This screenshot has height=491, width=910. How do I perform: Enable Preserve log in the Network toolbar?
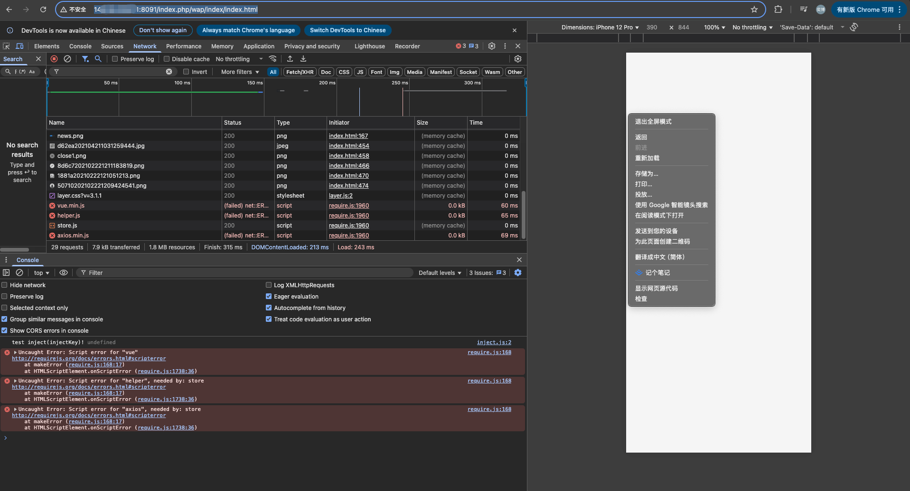(x=115, y=59)
